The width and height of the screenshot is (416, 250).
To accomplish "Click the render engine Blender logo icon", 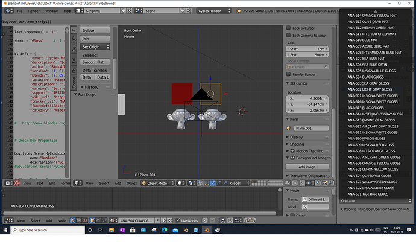I will point(239,11).
